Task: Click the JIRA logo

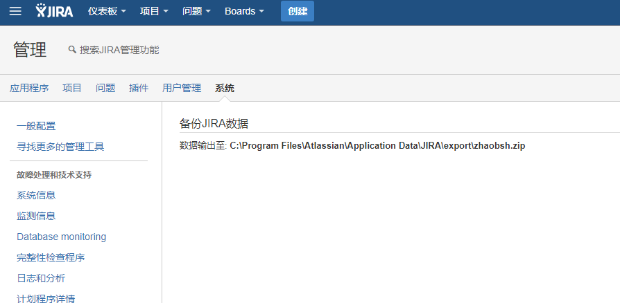Action: click(x=54, y=10)
